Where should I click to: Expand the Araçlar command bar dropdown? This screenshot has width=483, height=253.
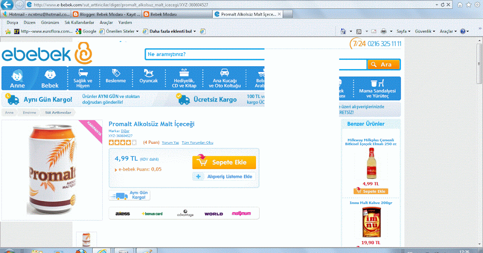(x=455, y=31)
